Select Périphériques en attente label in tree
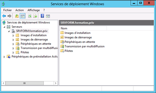This screenshot has height=93, width=156. (36, 44)
